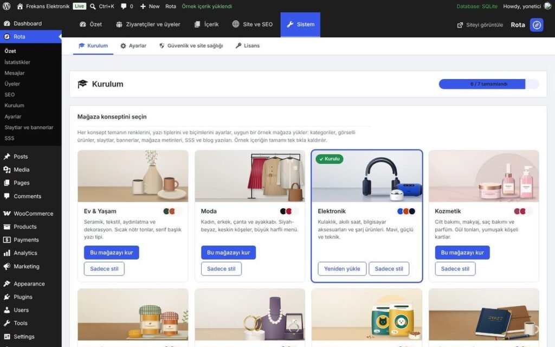The width and height of the screenshot is (555, 347).
Task: Switch to the İçerik tab
Action: [x=206, y=24]
